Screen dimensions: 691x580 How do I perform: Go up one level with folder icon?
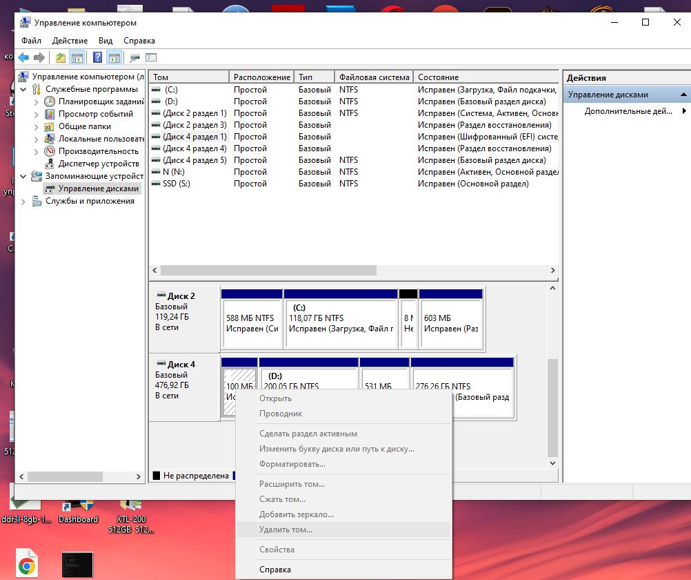pos(61,57)
